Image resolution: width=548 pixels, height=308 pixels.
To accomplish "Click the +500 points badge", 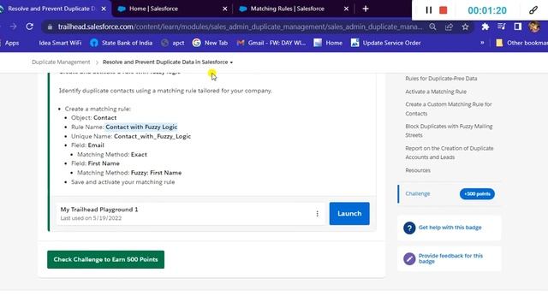I will 477,194.
